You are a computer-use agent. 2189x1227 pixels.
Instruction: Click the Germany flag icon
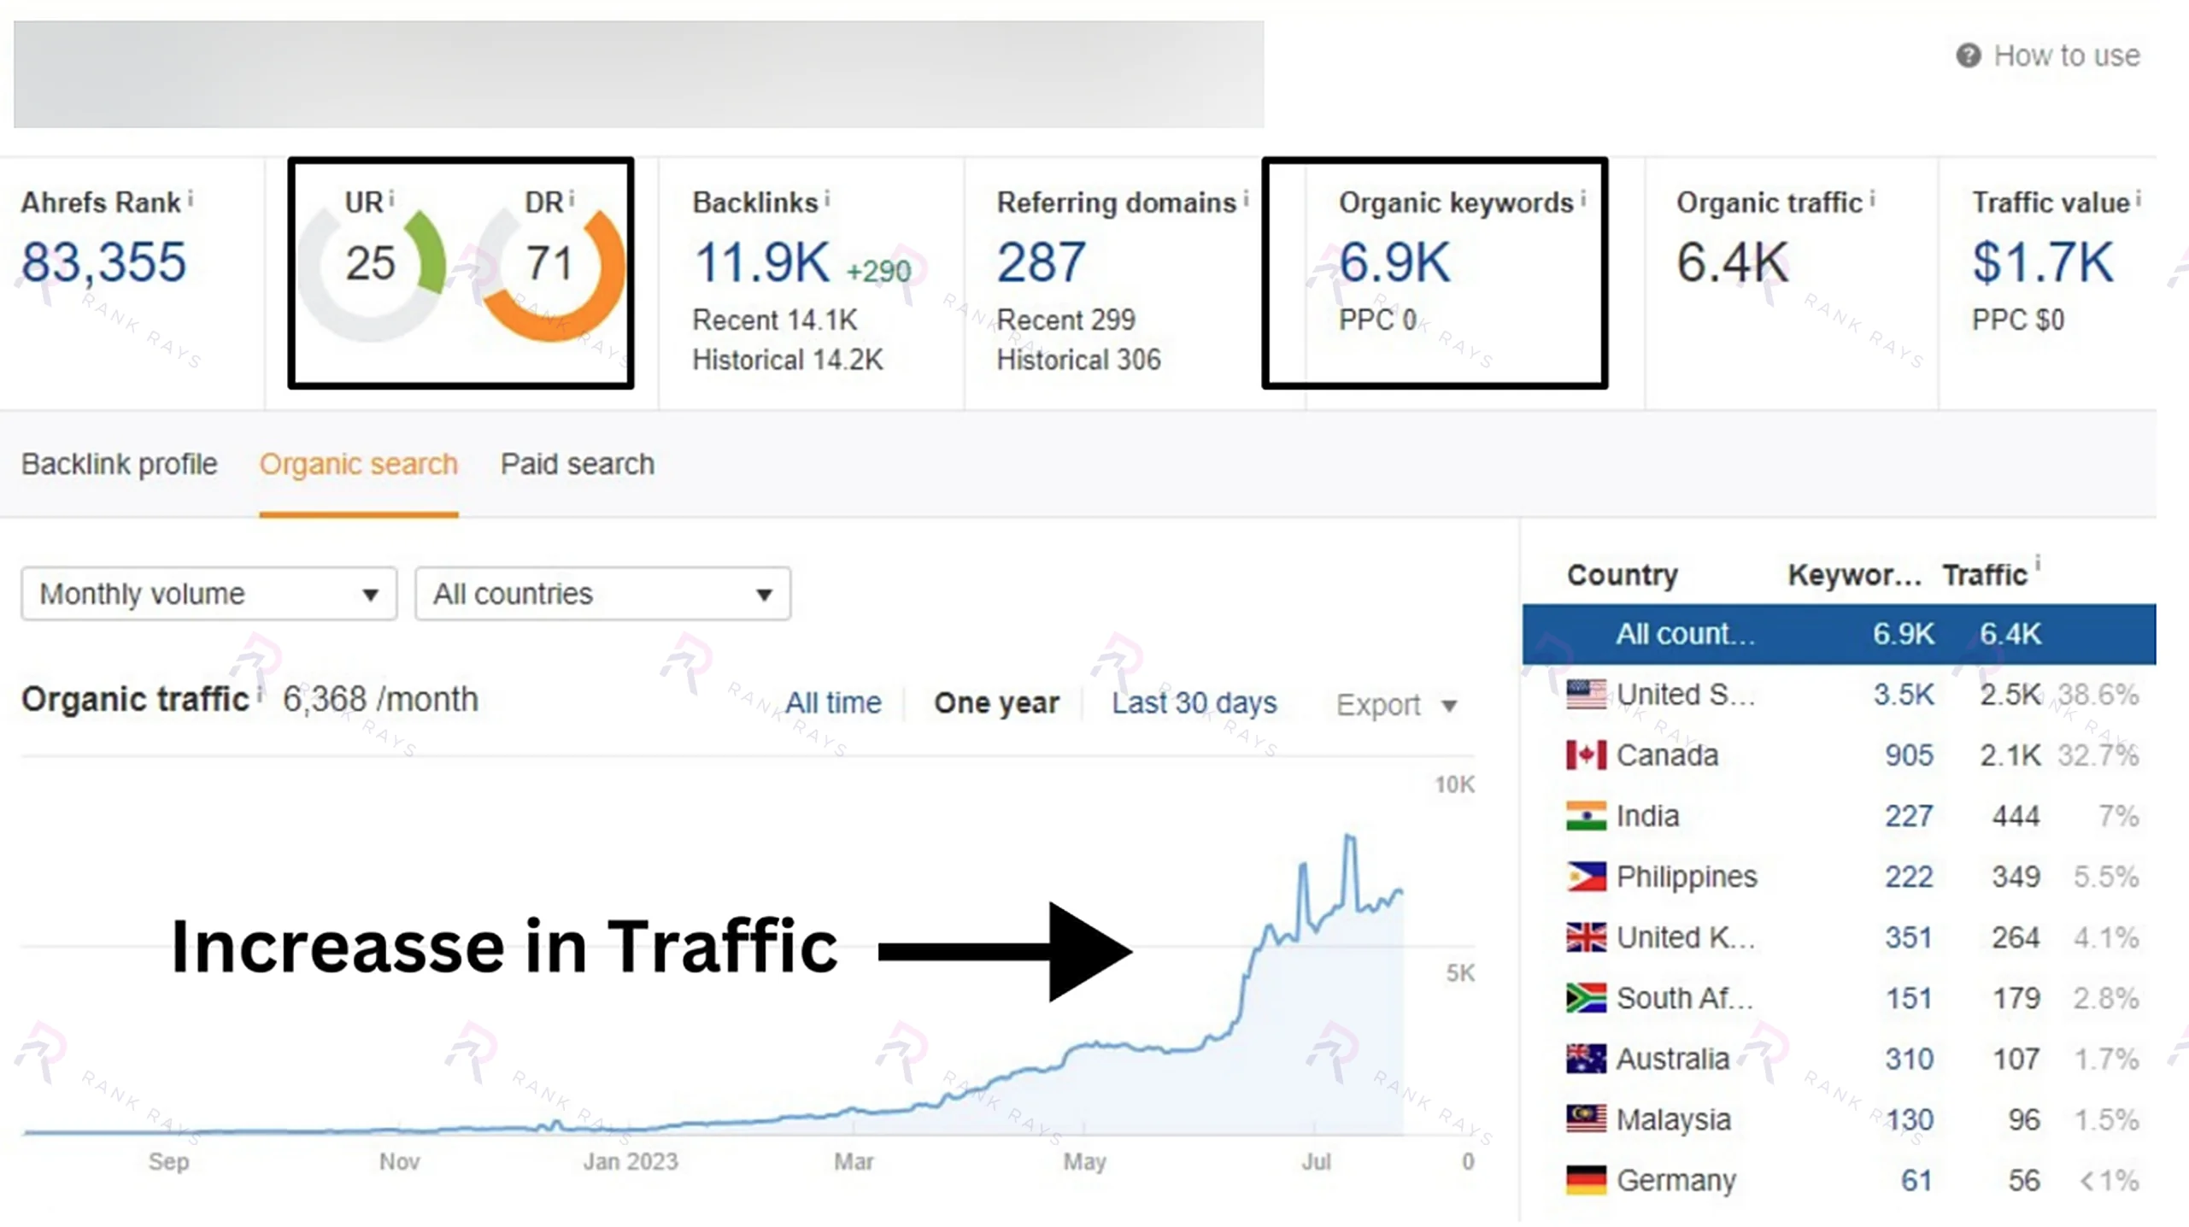pos(1586,1180)
